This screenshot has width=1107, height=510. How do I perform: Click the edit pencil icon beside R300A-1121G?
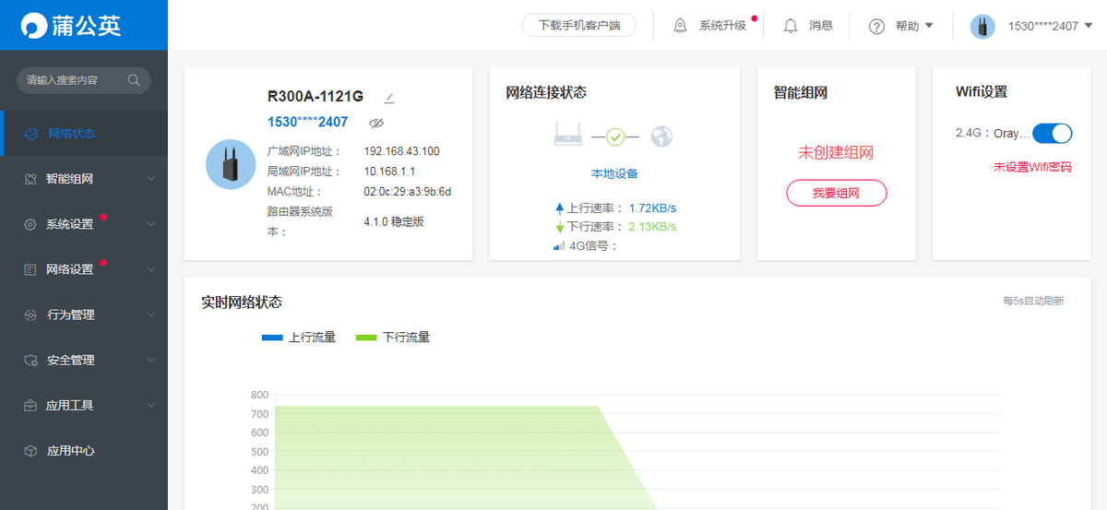click(388, 97)
